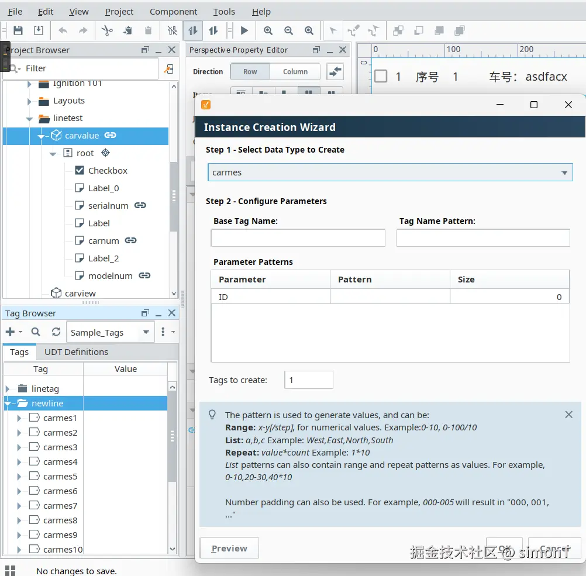Click the pipe drawing tool with pencil
Image resolution: width=586 pixels, height=576 pixels.
point(353,30)
